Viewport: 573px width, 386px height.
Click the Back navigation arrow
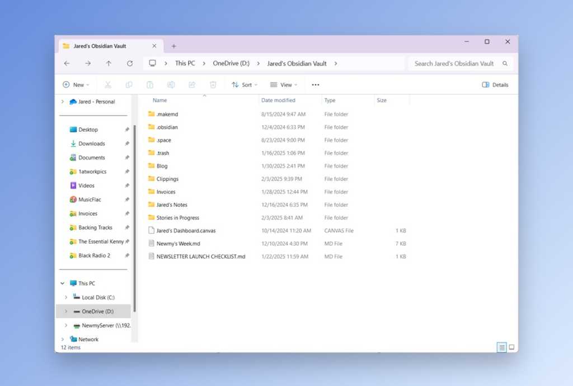point(67,63)
